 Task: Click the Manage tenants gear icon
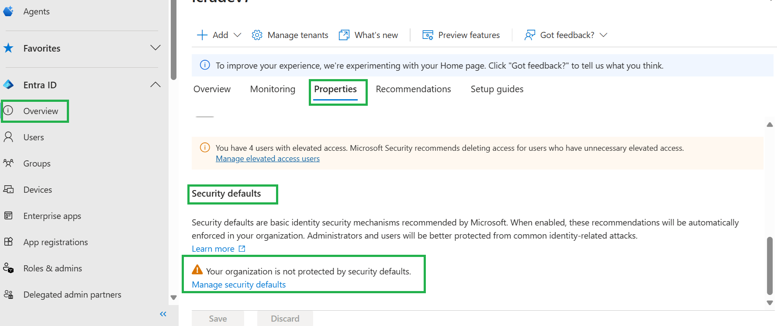[x=257, y=35]
